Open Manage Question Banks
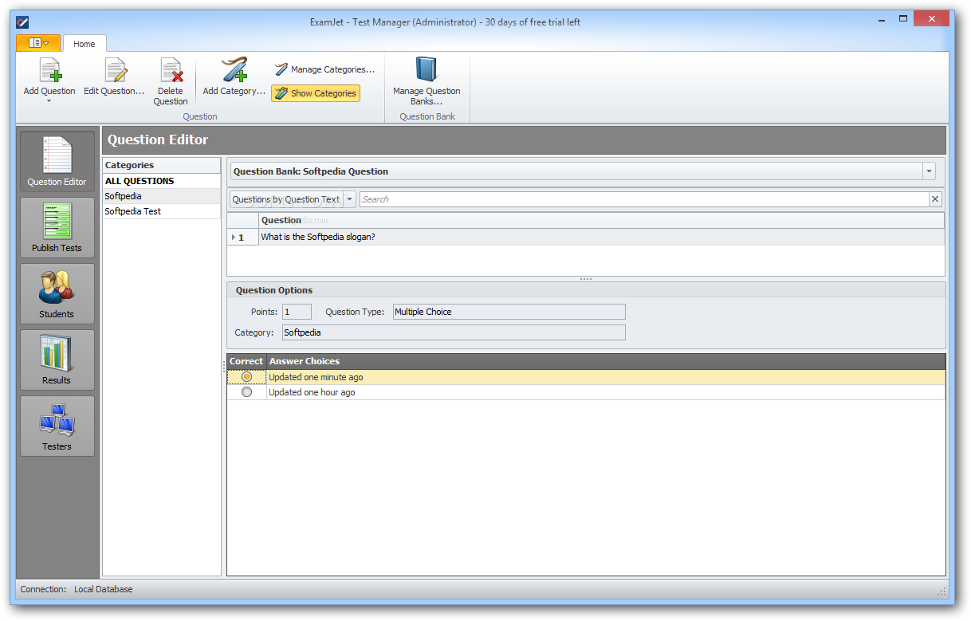This screenshot has width=971, height=621. [427, 81]
